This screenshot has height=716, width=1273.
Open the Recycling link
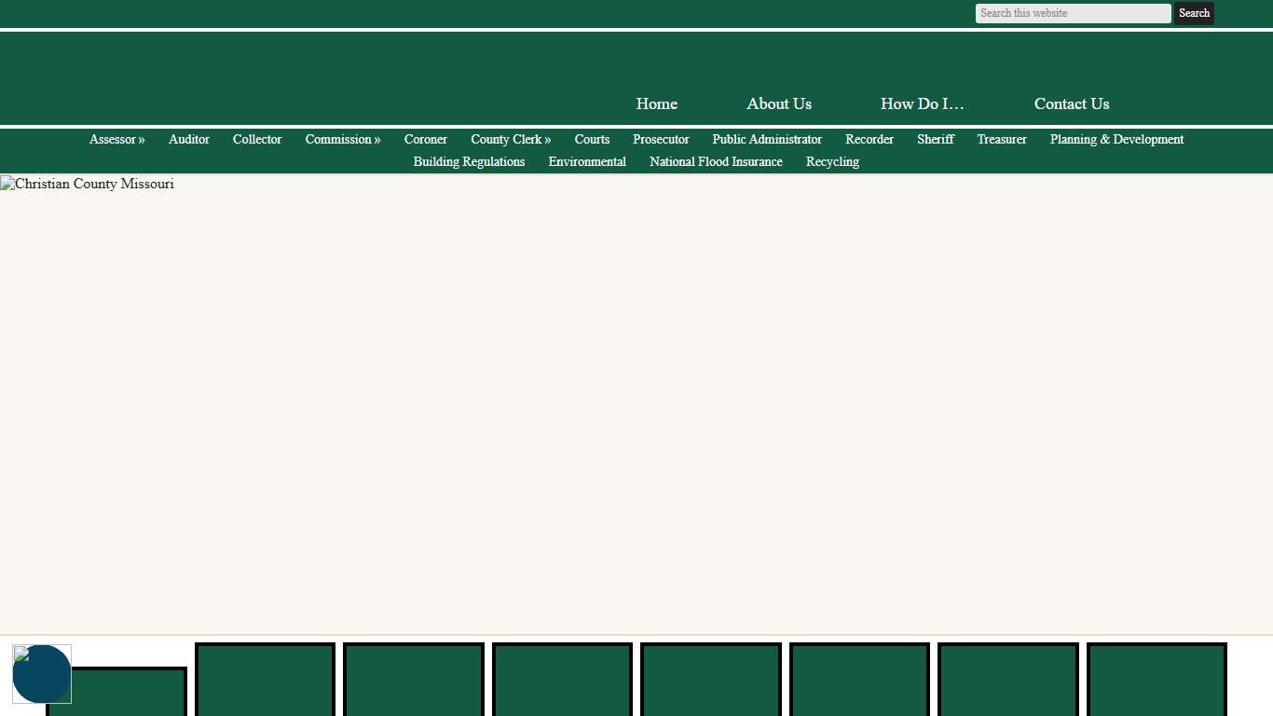click(x=831, y=161)
